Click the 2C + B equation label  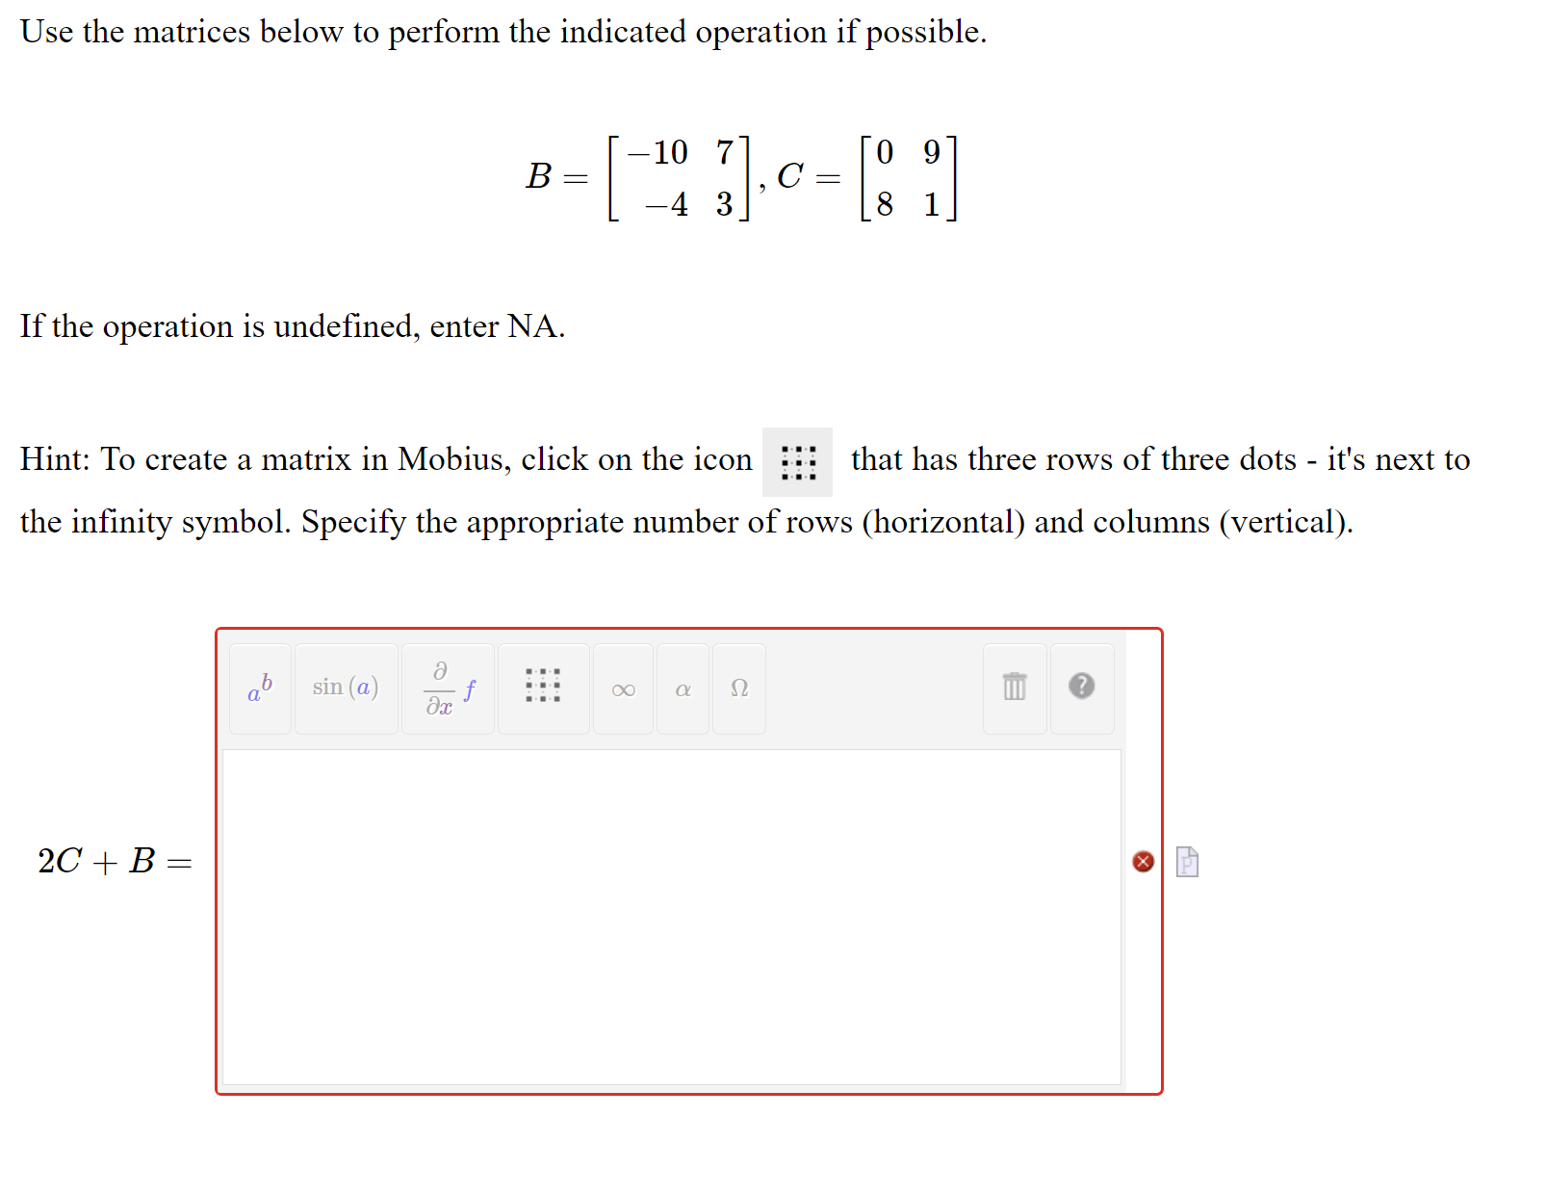[x=116, y=862]
